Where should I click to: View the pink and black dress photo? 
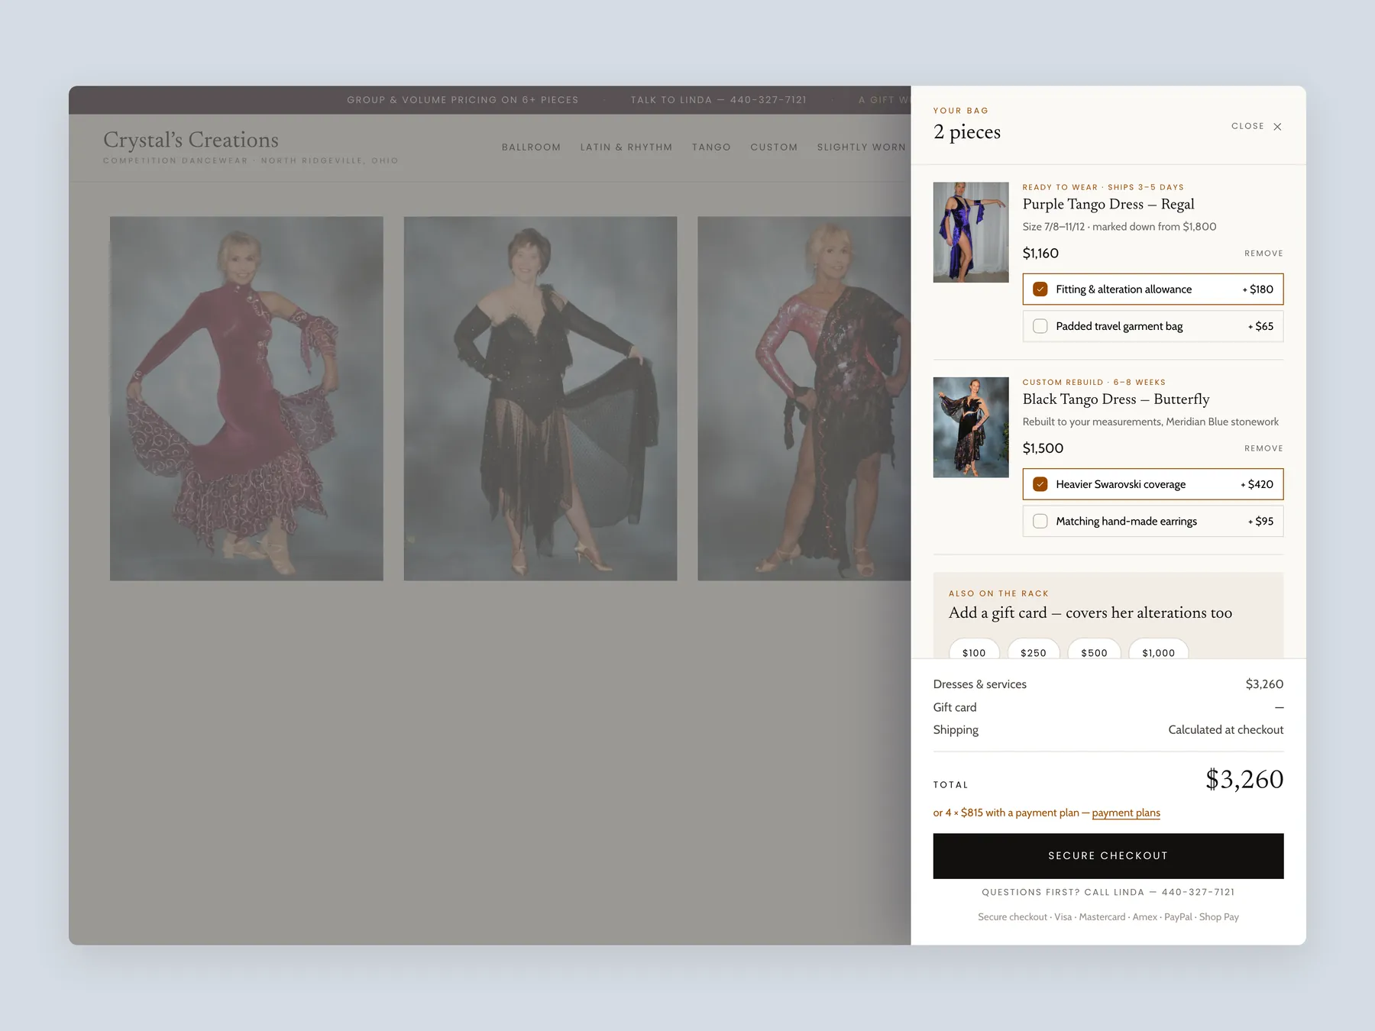tap(804, 399)
